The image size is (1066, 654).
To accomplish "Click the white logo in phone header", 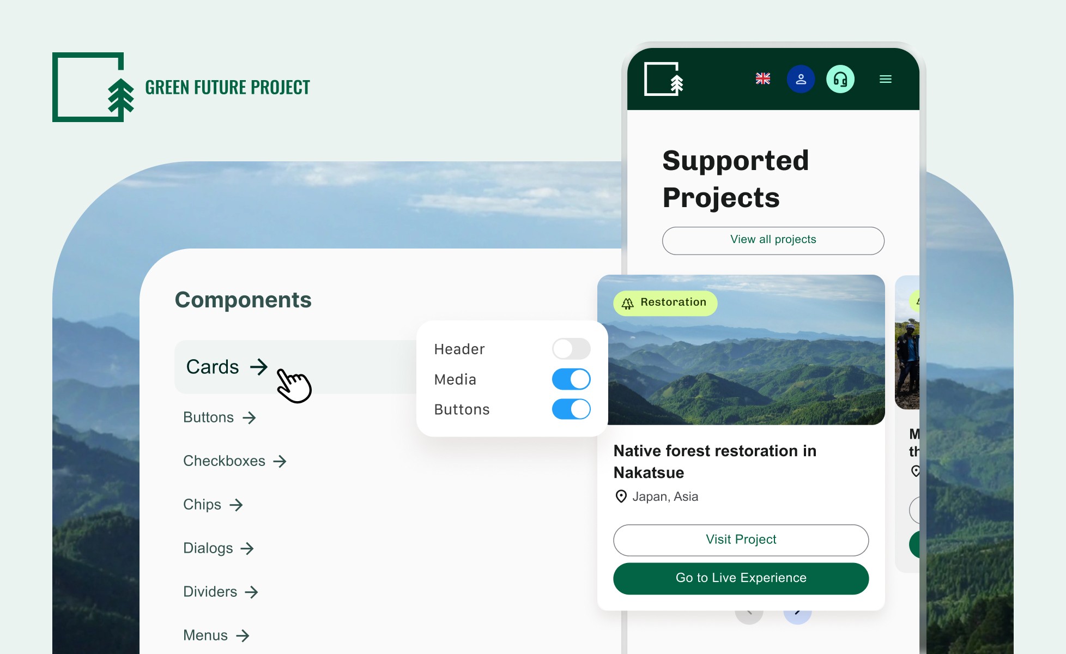I will click(664, 79).
